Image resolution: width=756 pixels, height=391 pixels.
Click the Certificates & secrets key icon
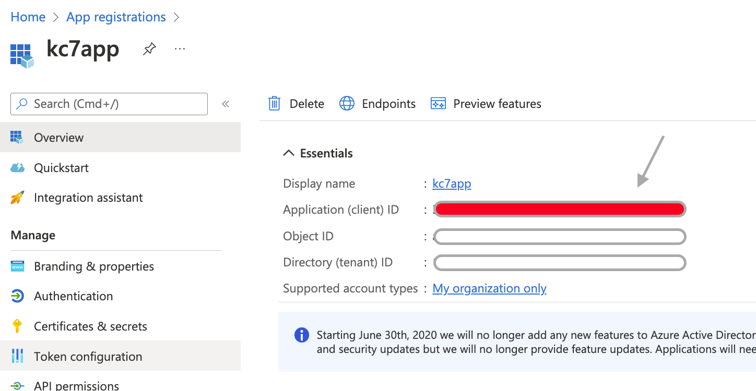[17, 326]
